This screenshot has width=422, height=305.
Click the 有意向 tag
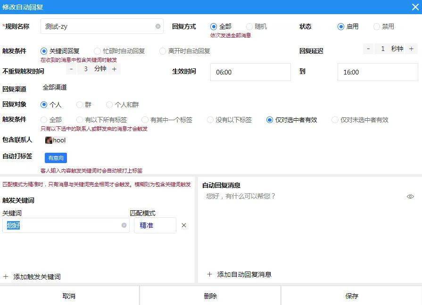click(55, 157)
